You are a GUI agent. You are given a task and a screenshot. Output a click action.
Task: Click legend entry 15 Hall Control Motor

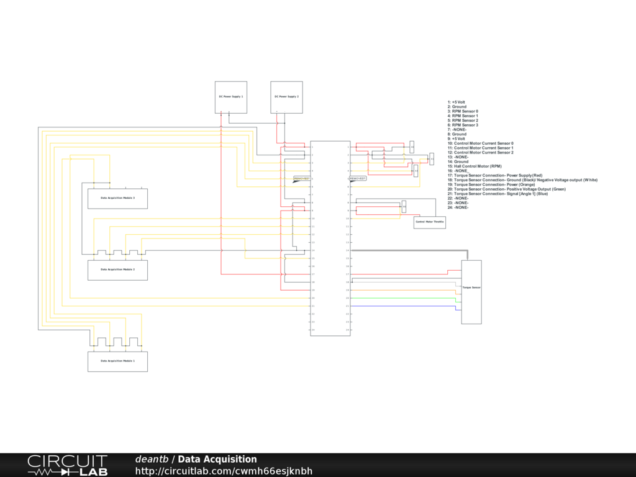[475, 166]
